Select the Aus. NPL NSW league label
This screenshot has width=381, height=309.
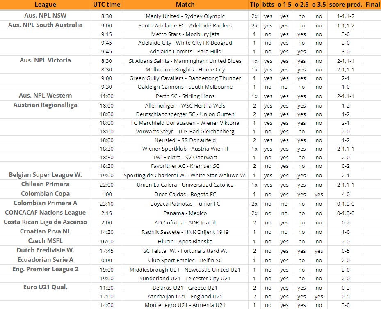coord(46,16)
